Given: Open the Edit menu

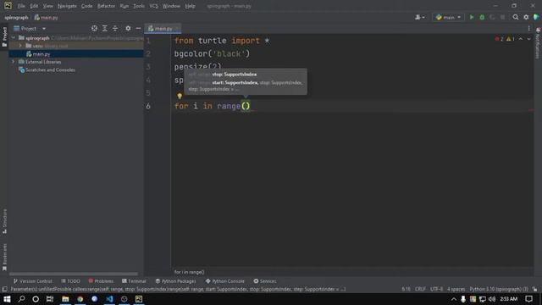Looking at the screenshot, I should coord(34,6).
